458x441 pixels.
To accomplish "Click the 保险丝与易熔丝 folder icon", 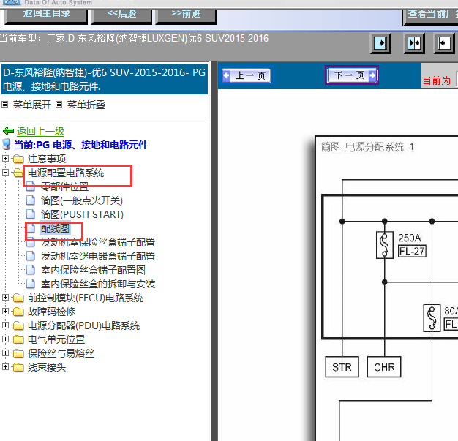I will pyautogui.click(x=18, y=353).
